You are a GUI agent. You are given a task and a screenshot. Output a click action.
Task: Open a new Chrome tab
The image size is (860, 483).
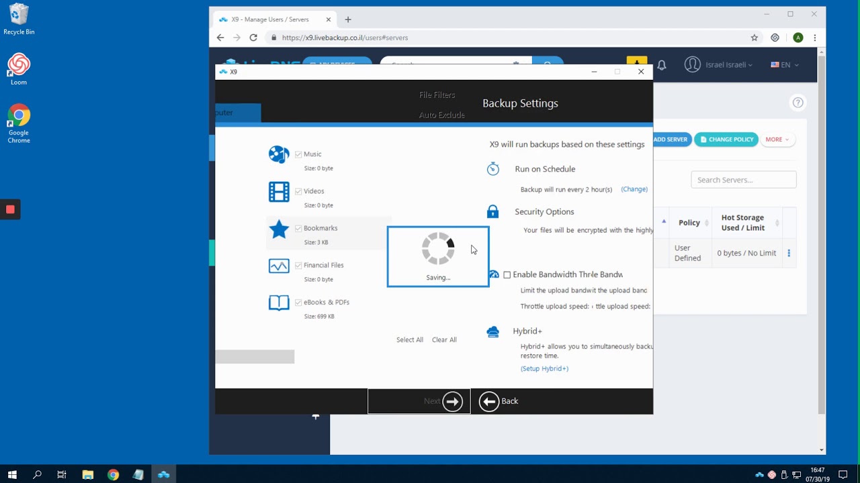pos(347,19)
